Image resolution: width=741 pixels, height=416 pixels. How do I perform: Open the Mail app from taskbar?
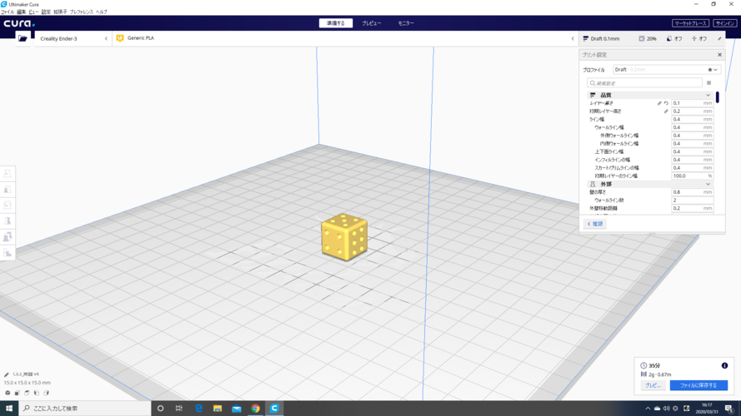(236, 409)
